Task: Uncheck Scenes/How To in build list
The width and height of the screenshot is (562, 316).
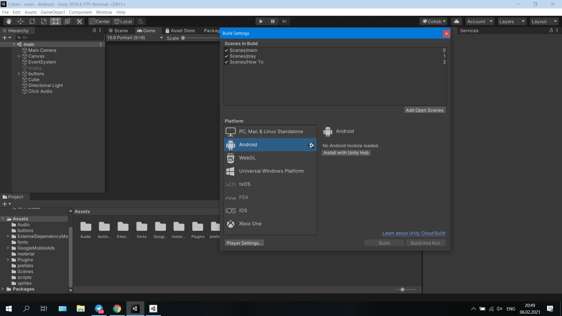Action: click(x=227, y=62)
